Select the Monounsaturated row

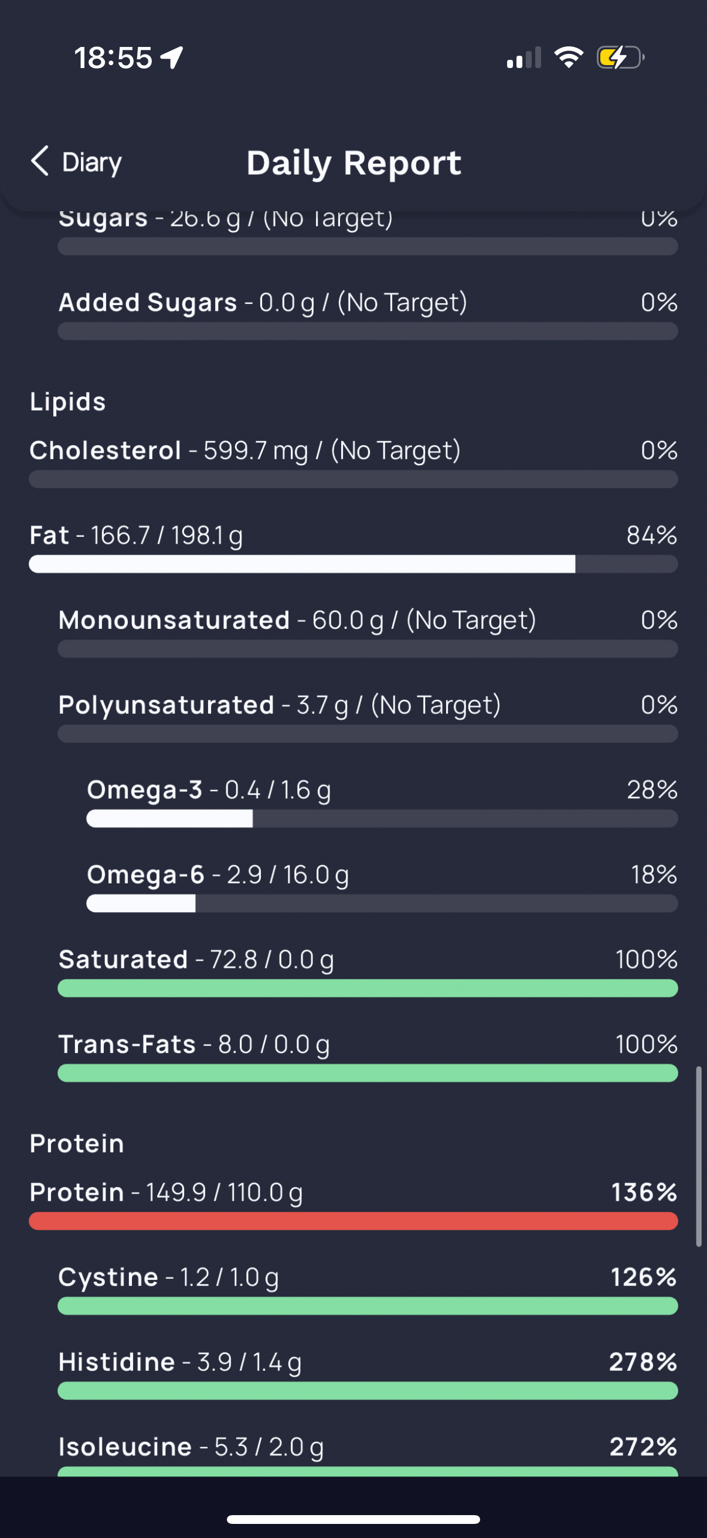tap(368, 632)
